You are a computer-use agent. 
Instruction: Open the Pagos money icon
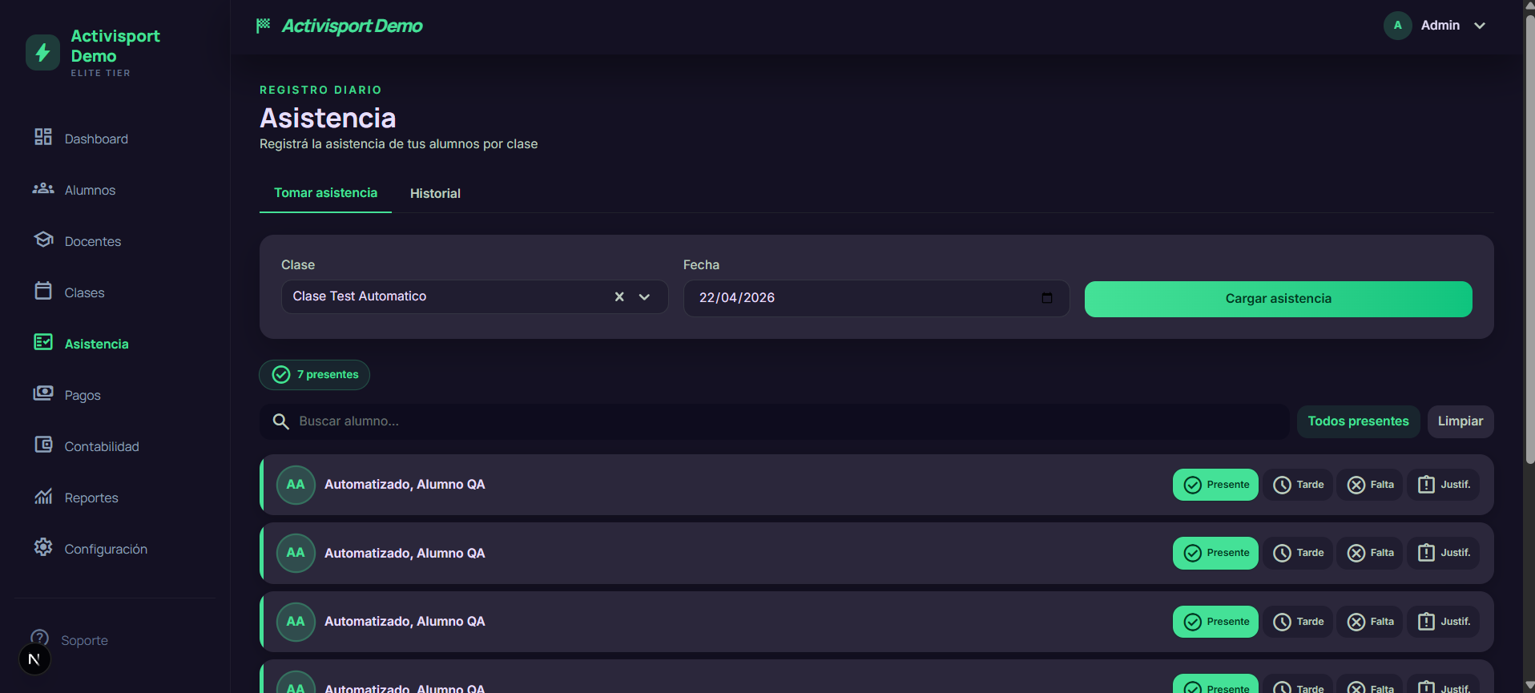(x=43, y=393)
